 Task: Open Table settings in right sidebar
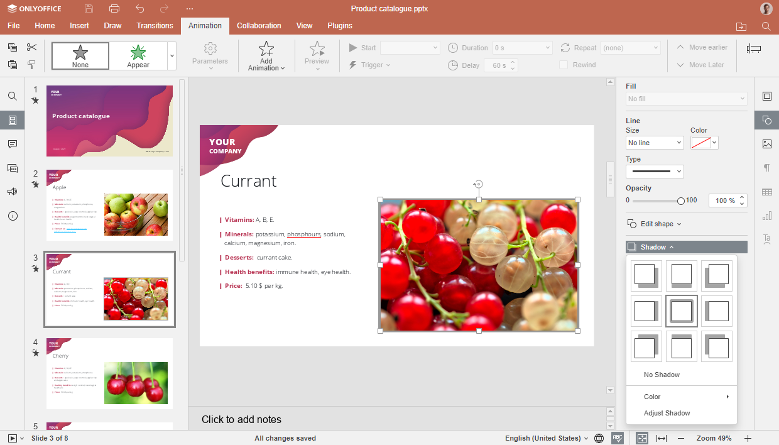[766, 192]
